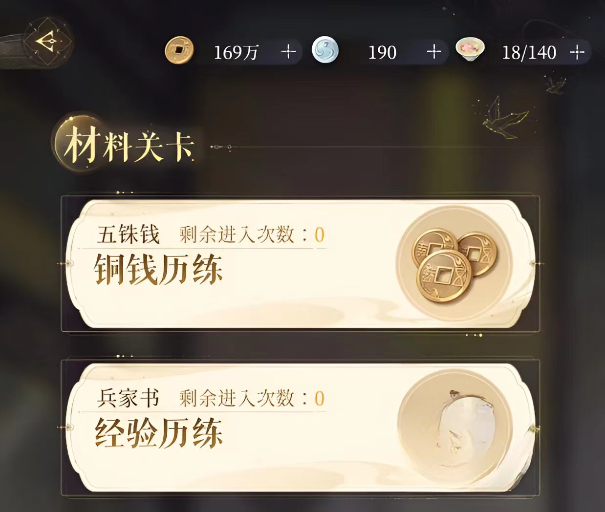Add stamina with the plus next to 18/140
The height and width of the screenshot is (512, 605).
pyautogui.click(x=577, y=52)
